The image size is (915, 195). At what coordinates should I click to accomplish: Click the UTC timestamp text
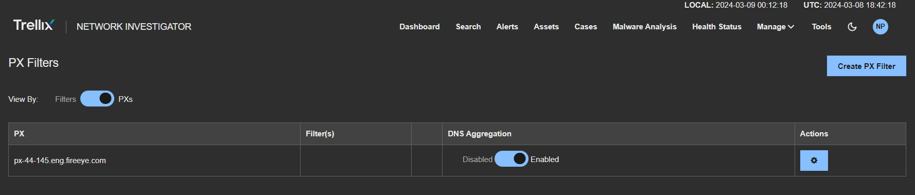850,5
